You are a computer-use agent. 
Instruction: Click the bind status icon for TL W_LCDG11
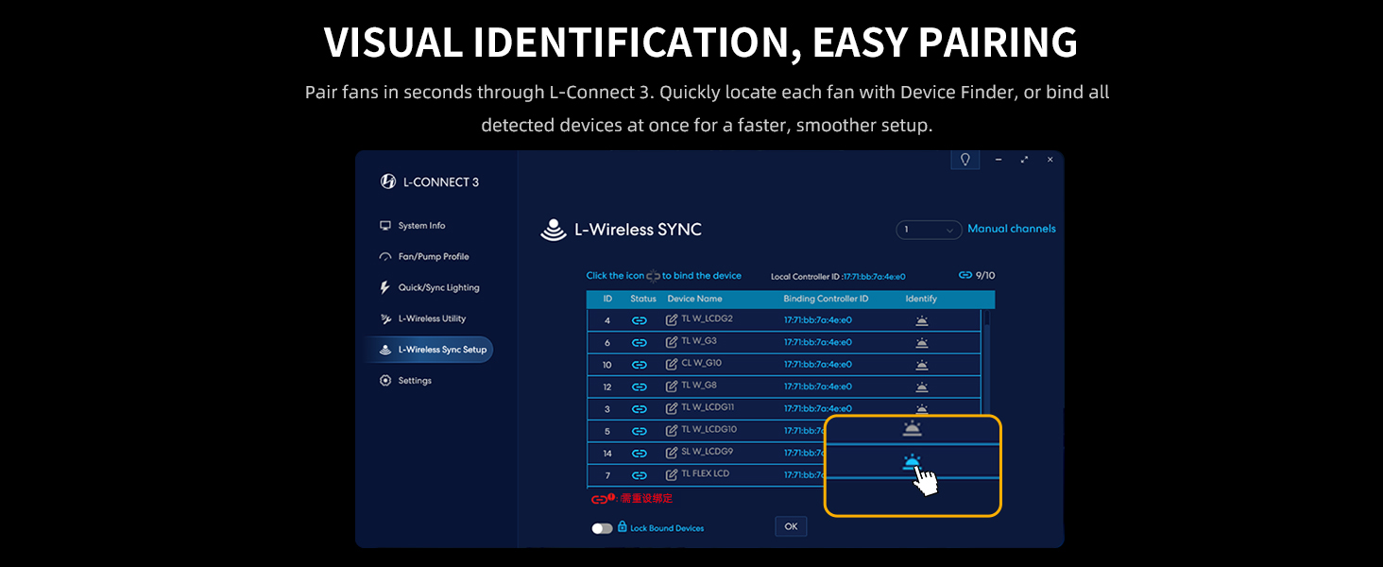(x=640, y=409)
